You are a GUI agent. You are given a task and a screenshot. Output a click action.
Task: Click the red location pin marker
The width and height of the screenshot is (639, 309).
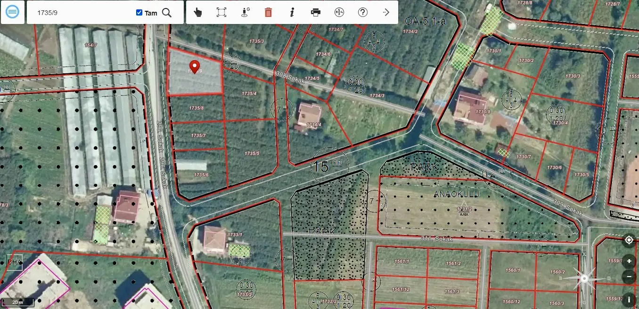click(194, 66)
